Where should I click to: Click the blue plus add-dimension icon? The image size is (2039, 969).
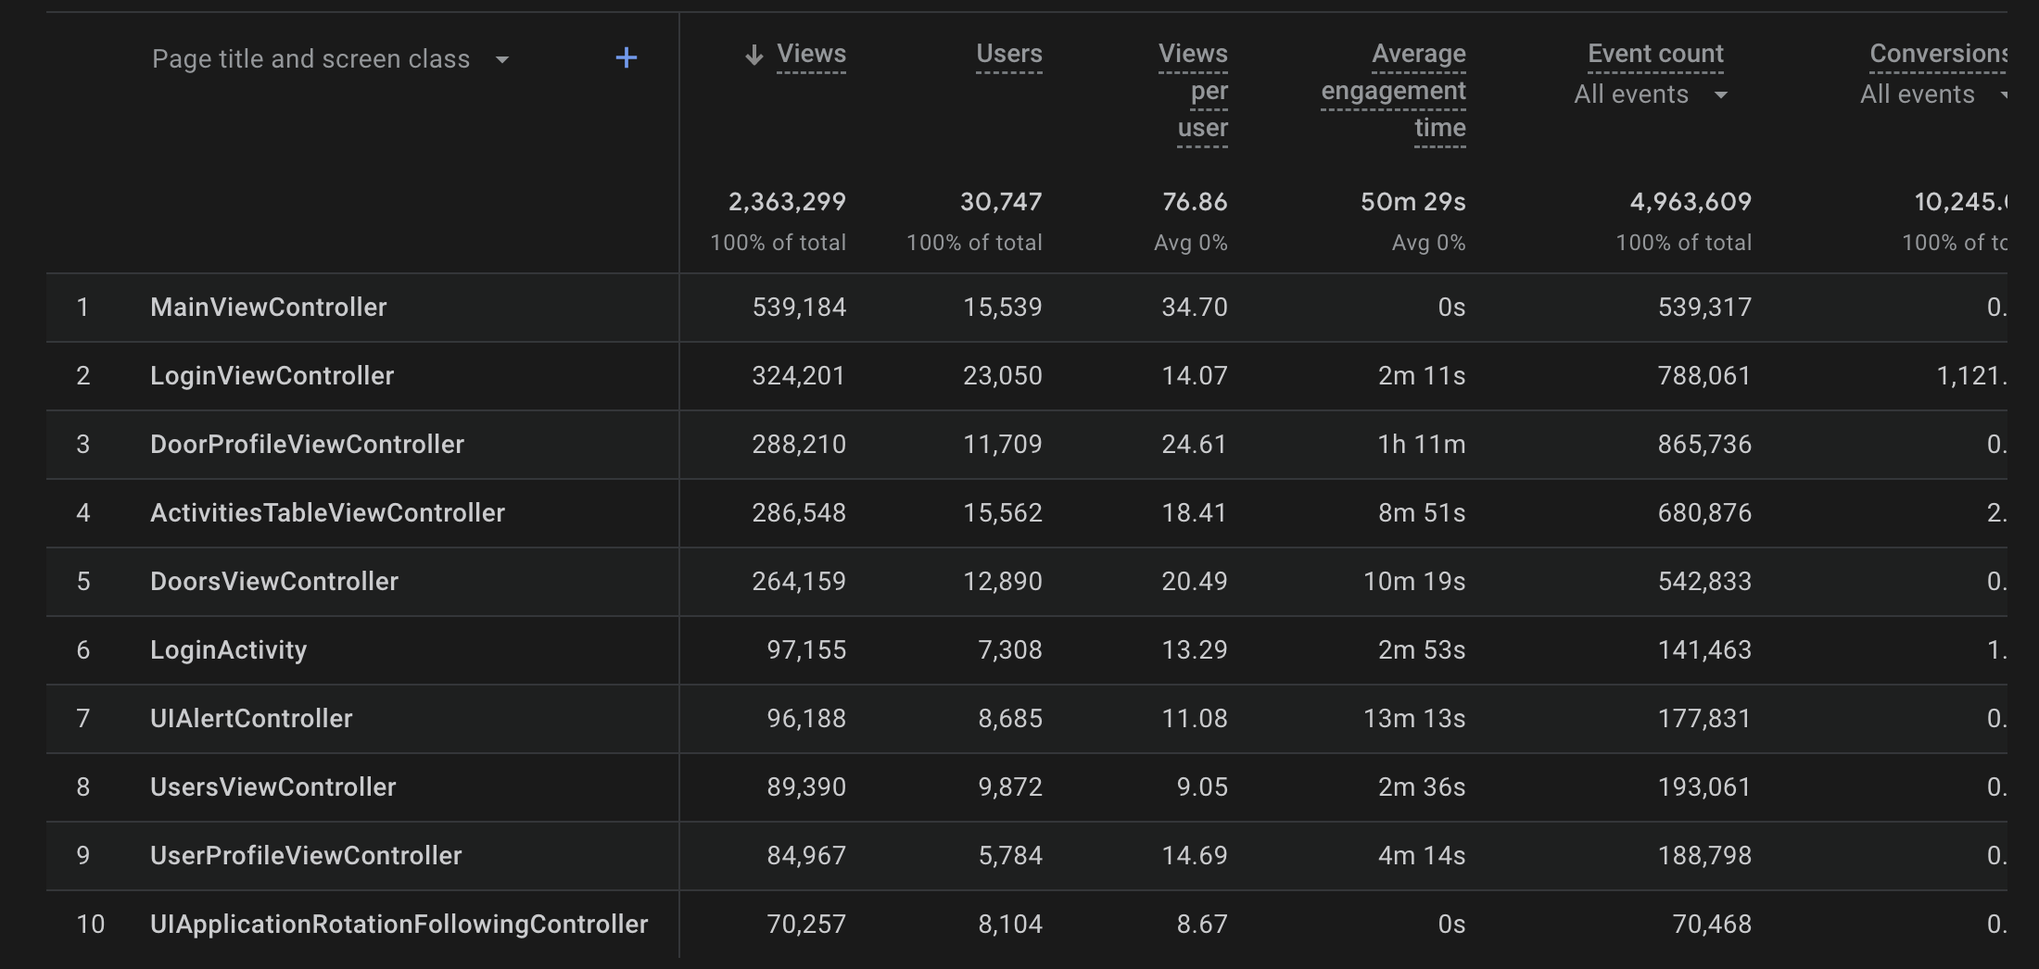pos(627,58)
